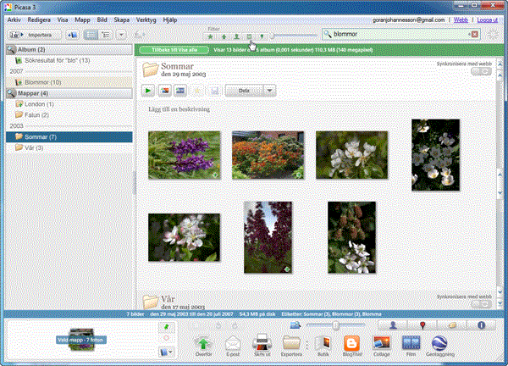Collapse the Mappar (4) section
Image resolution: width=508 pixels, height=366 pixels.
[10, 93]
